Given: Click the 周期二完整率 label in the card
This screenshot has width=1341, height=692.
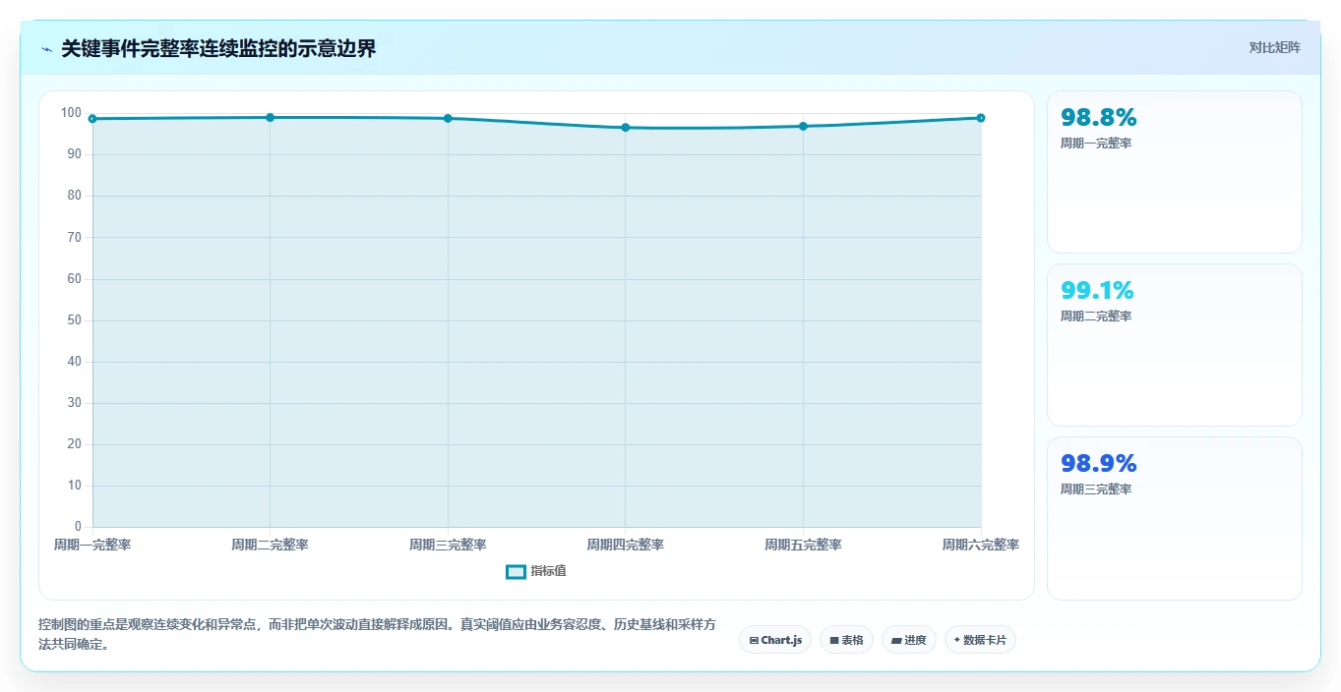Looking at the screenshot, I should [x=1096, y=317].
